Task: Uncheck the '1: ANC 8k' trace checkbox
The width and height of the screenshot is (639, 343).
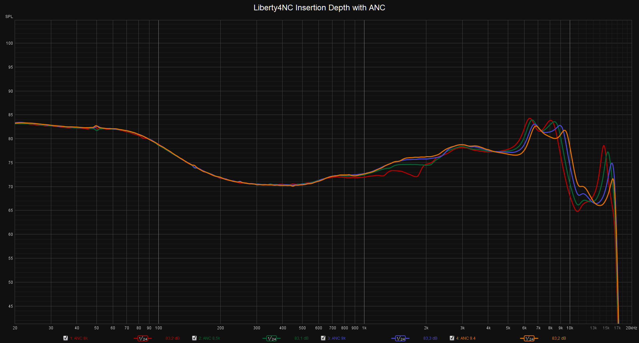Action: [66, 338]
